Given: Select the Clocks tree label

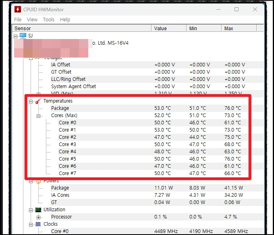Looking at the screenshot, I should 50,224.
